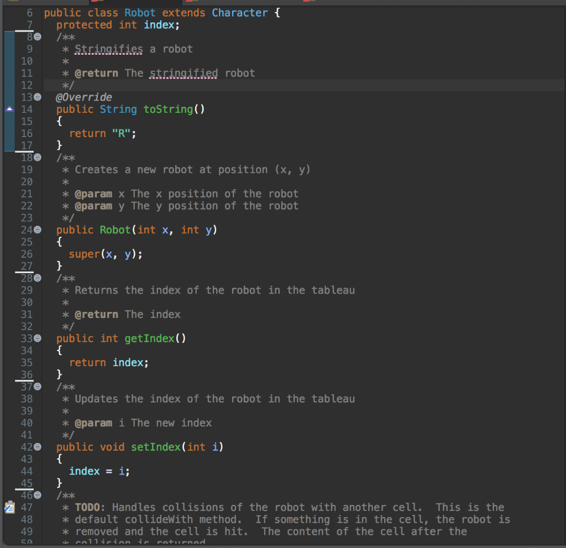Collapse the @Override fold at line 13
Viewport: 566px width, 548px height.
point(38,97)
